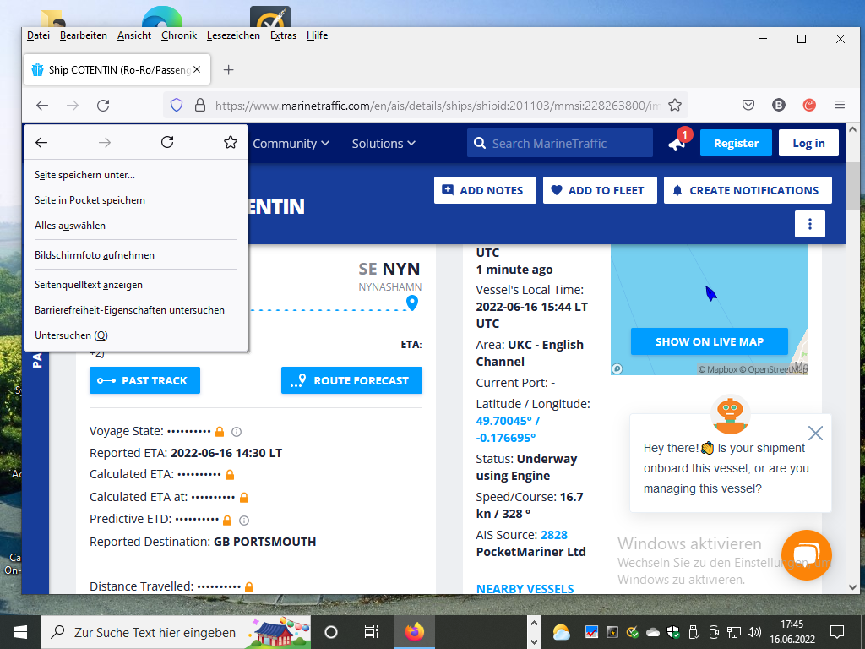
Task: Expand the Community dropdown menu
Action: 291,144
